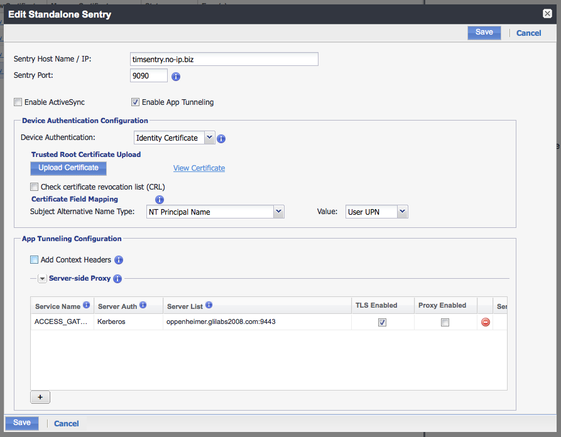Open the Identity Certificate authentication dropdown
This screenshot has width=561, height=437.
tap(175, 138)
